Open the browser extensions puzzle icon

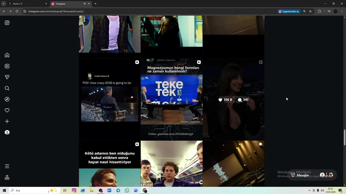319,11
